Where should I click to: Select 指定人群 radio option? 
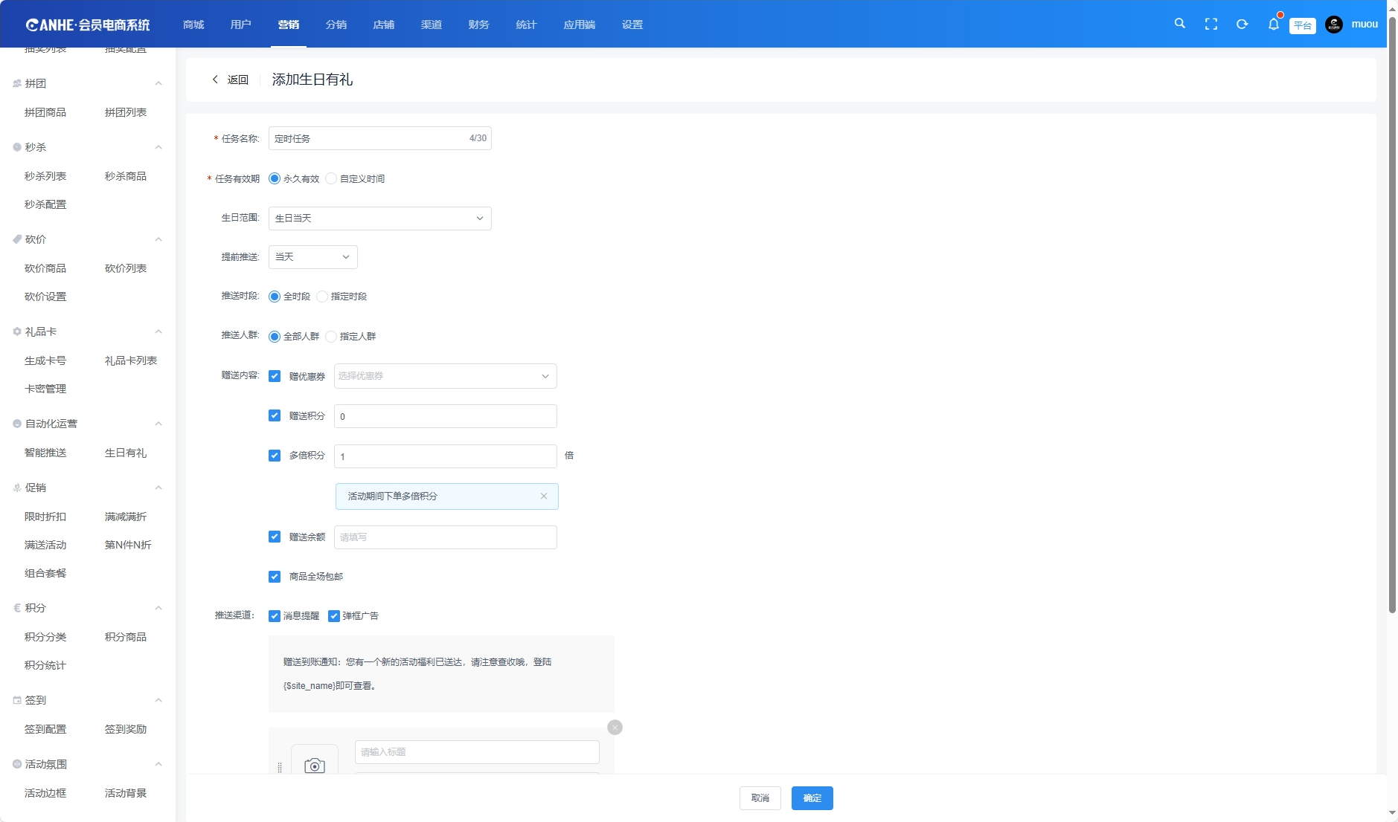click(332, 337)
